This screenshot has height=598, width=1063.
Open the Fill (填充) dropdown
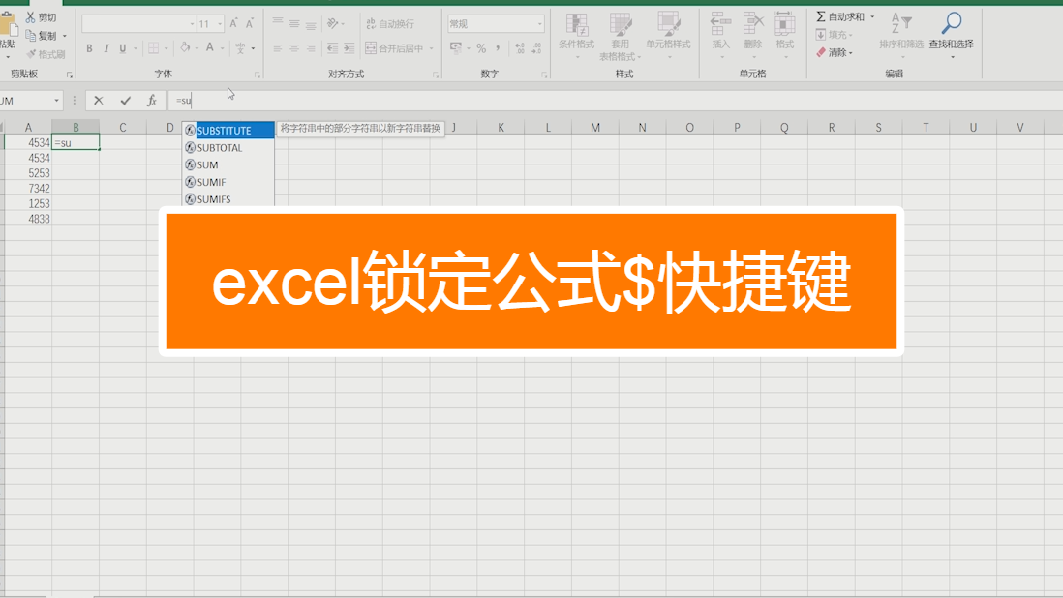pyautogui.click(x=835, y=35)
